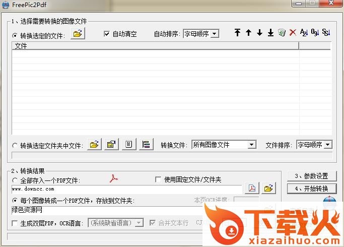Select the 全部存入一个PDF文件 radio option
This screenshot has width=344, height=247.
(15, 180)
